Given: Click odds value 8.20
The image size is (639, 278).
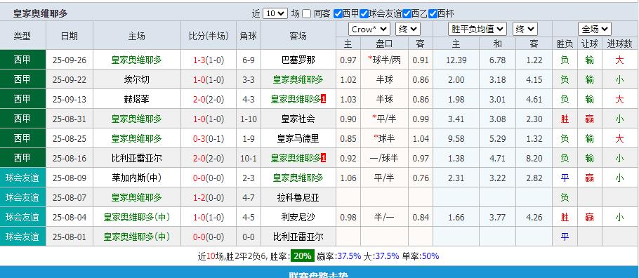Looking at the screenshot, I should point(534,158).
